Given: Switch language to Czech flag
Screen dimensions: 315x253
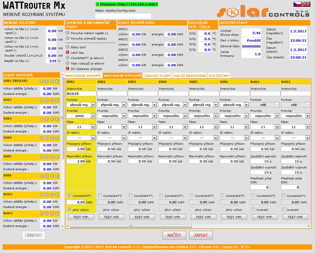Looking at the screenshot, I should pos(297,4).
